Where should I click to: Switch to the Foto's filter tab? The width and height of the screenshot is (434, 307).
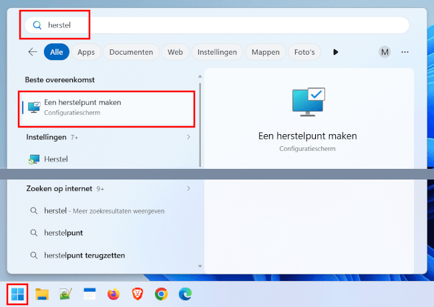point(304,52)
